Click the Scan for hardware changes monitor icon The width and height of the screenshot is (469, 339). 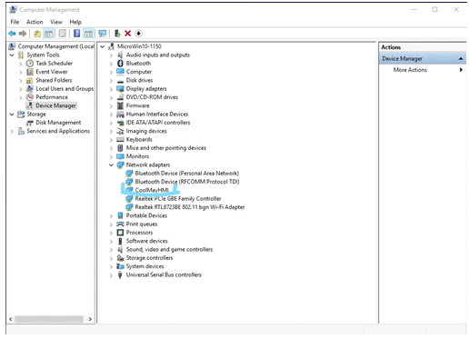pyautogui.click(x=103, y=34)
